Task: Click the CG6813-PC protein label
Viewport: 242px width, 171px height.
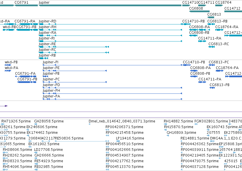Action: click(219, 62)
